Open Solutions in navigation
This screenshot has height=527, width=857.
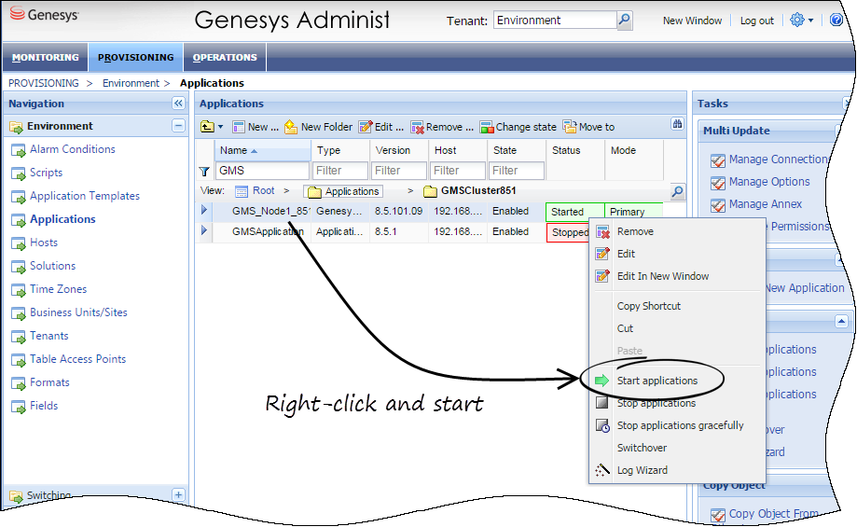coord(52,266)
